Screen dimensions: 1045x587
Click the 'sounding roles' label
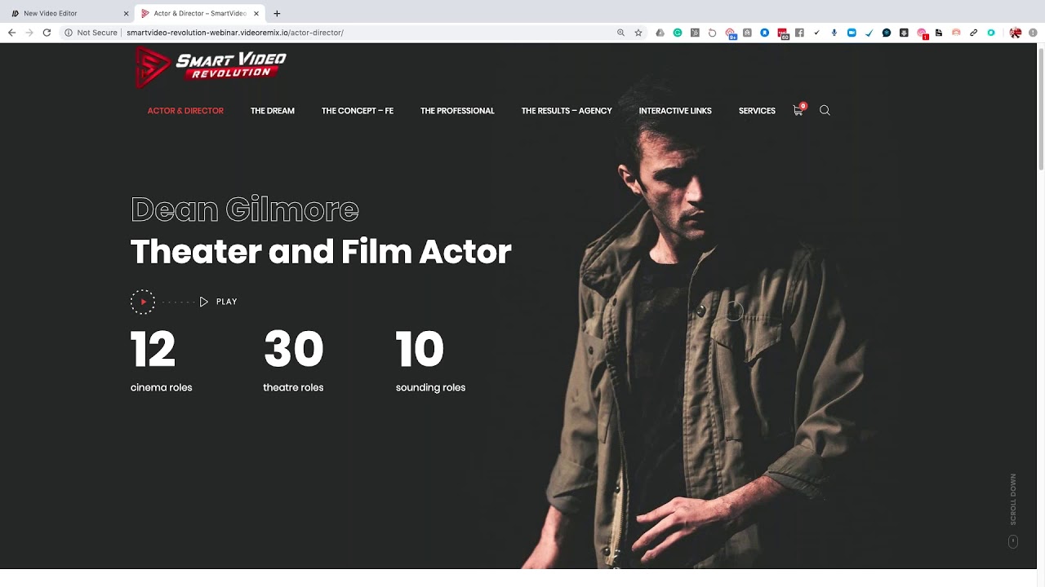(x=430, y=388)
